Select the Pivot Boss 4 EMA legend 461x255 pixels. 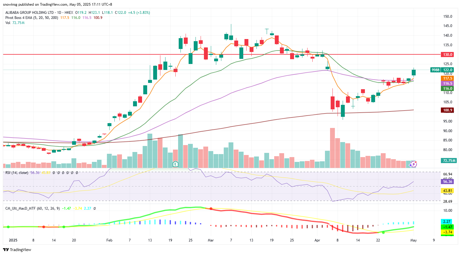32,18
